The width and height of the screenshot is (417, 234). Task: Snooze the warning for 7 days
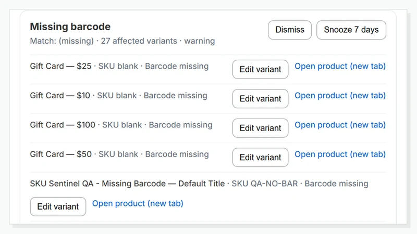click(x=351, y=30)
